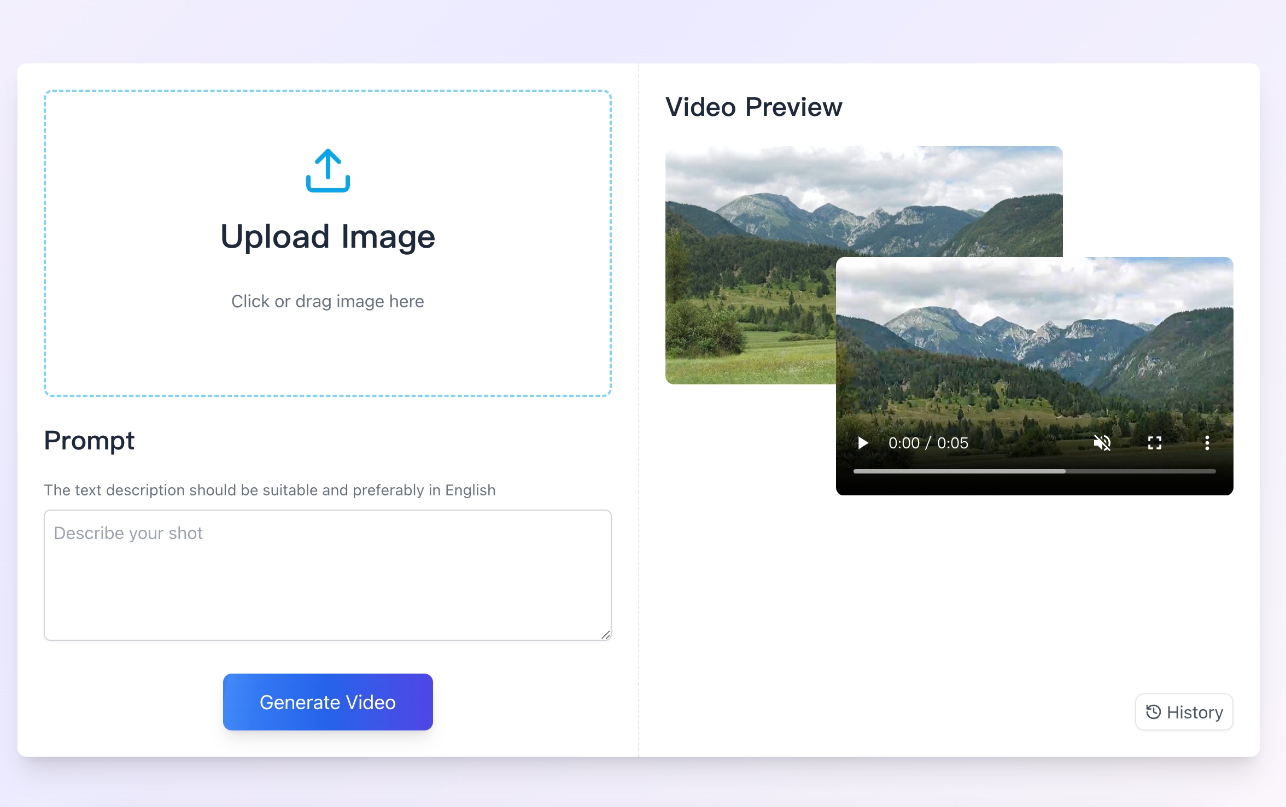Open the video three-dot options menu
Viewport: 1286px width, 807px height.
(1207, 443)
